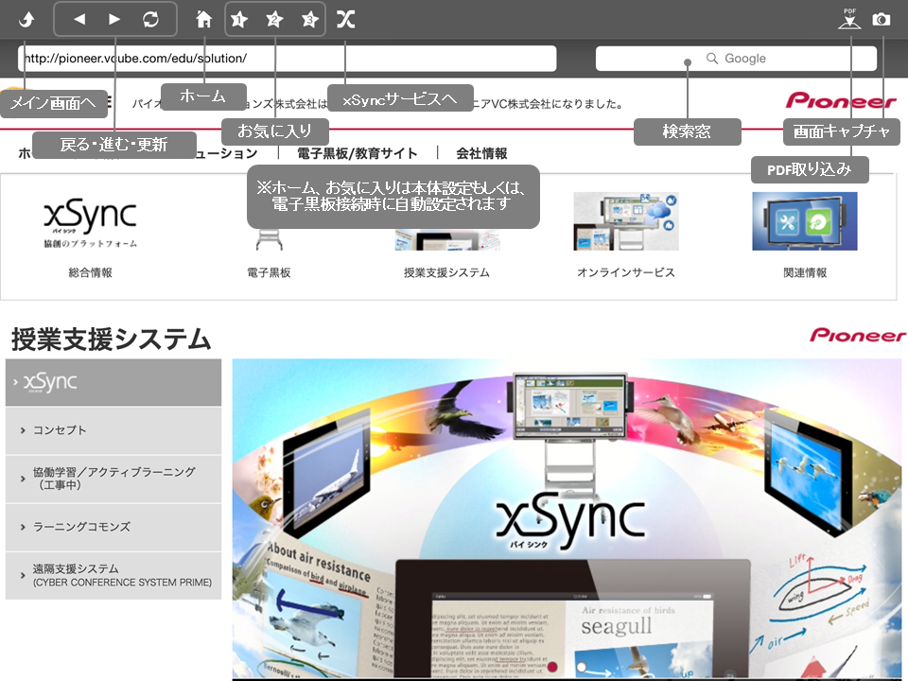Open the Home page icon
Screen dimensions: 908x681
point(203,19)
